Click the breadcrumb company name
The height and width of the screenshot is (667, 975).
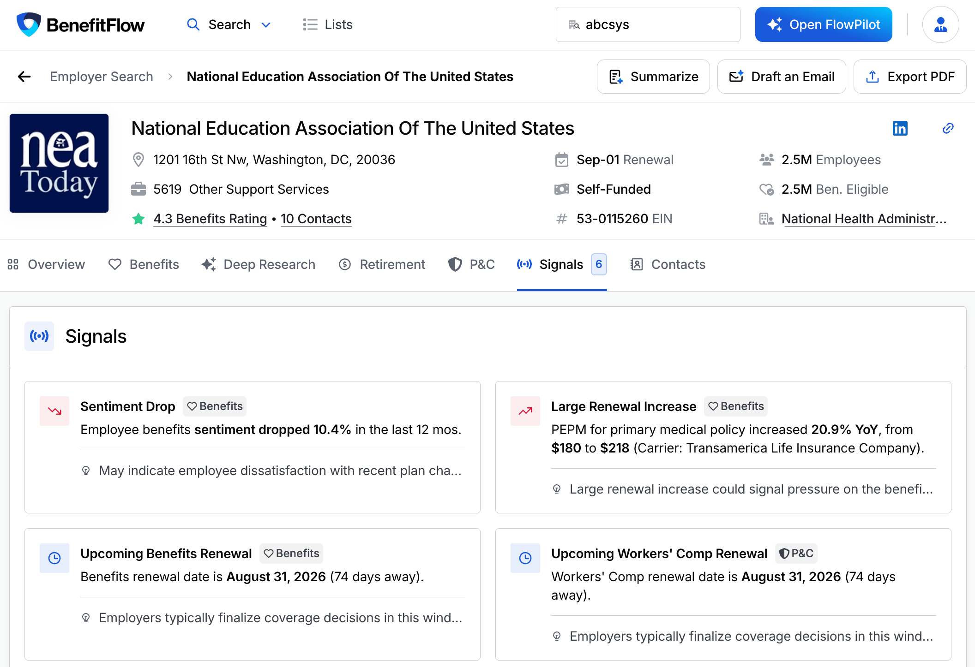point(350,77)
